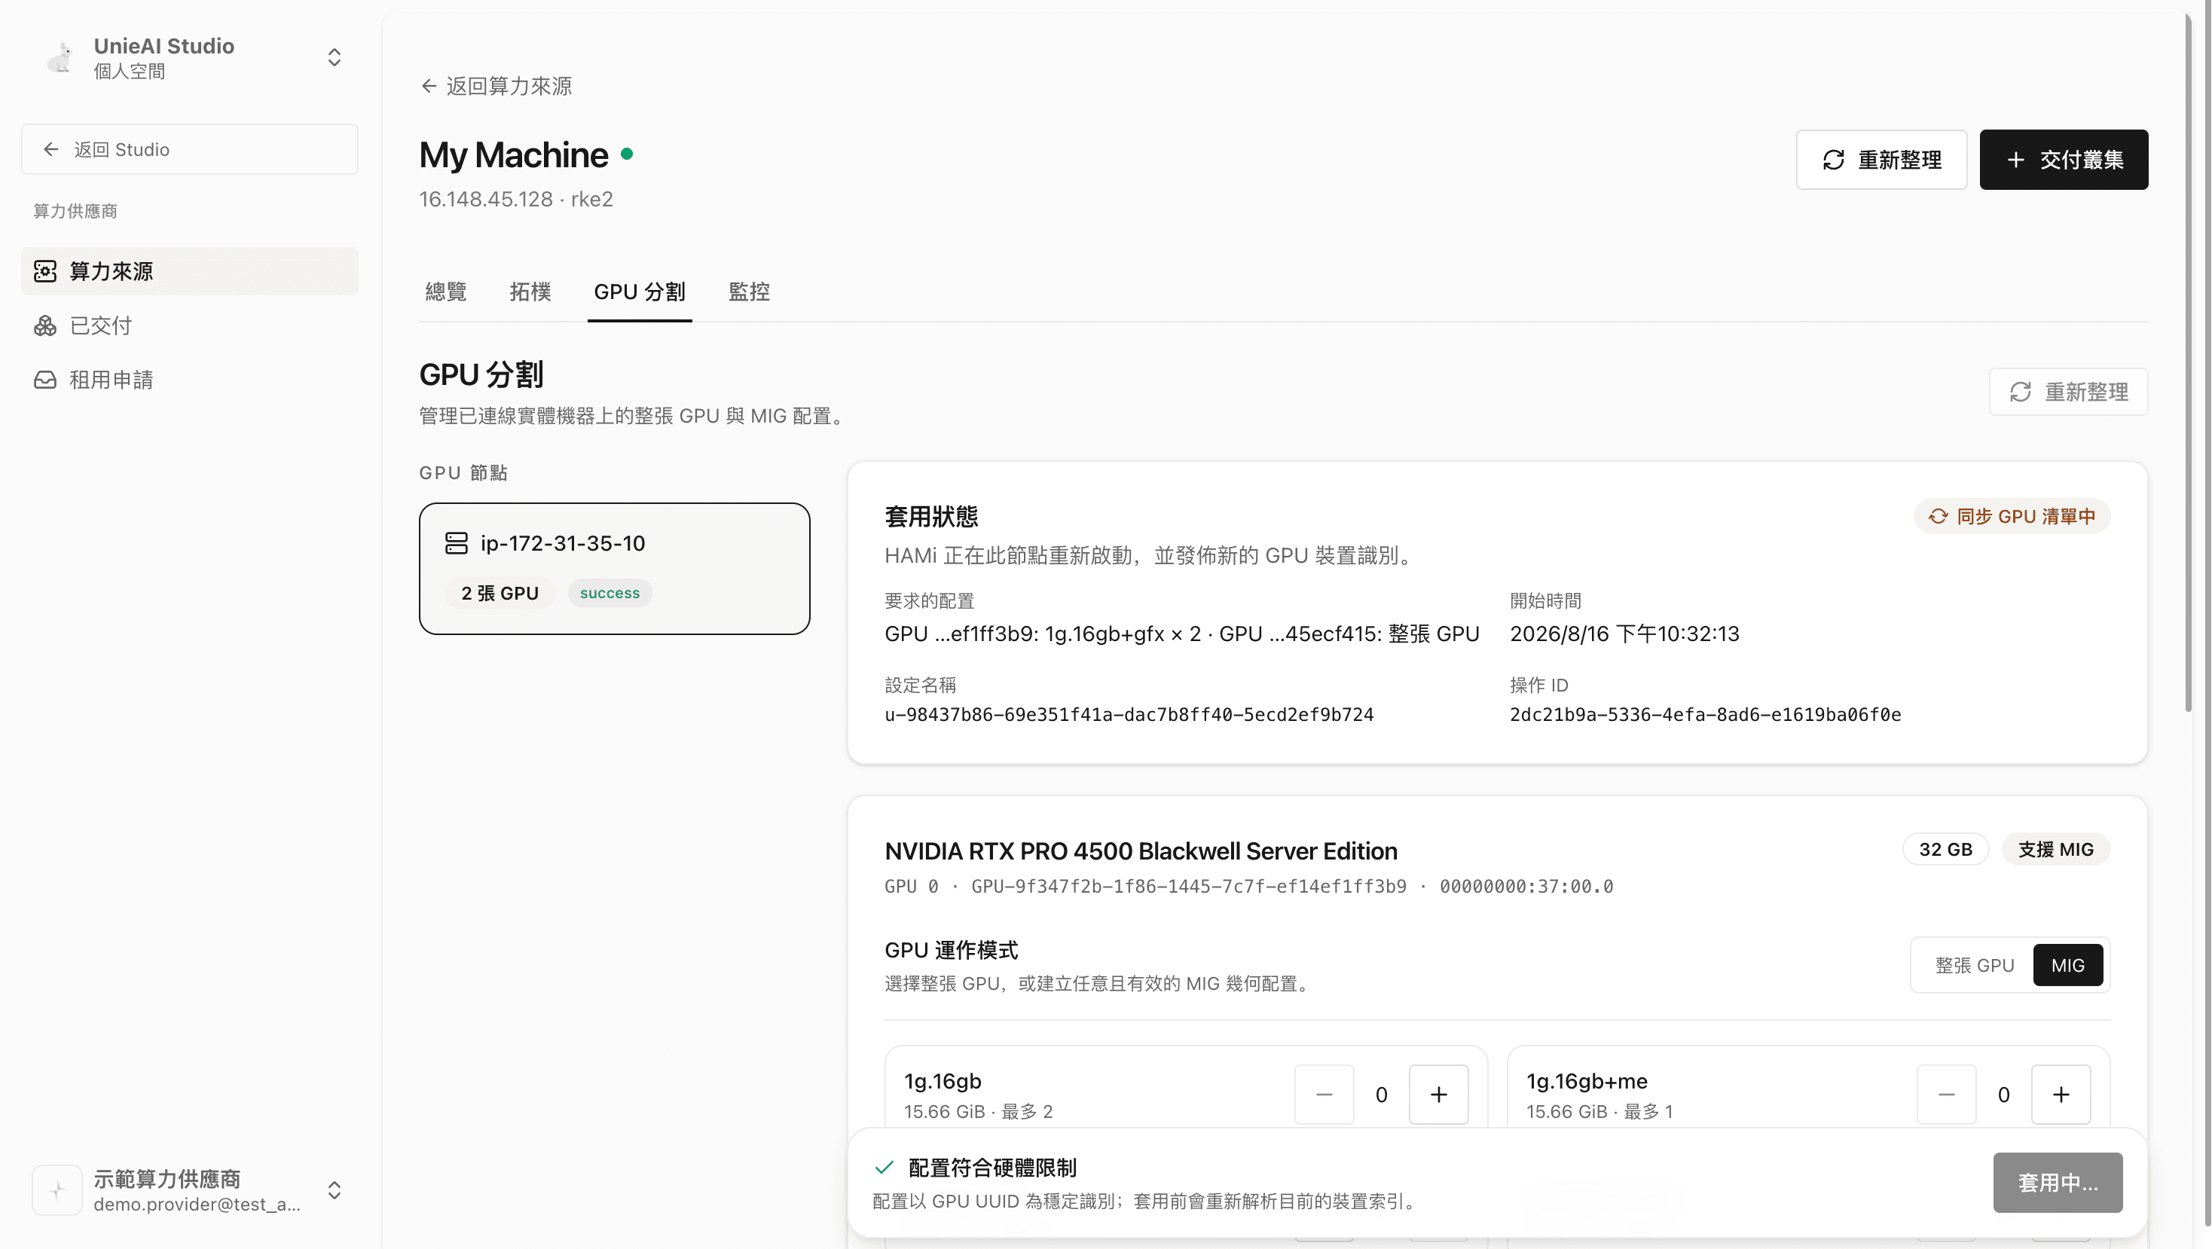The height and width of the screenshot is (1249, 2212).
Task: Switch GPU mode to 整張 GPU
Action: coord(1974,965)
